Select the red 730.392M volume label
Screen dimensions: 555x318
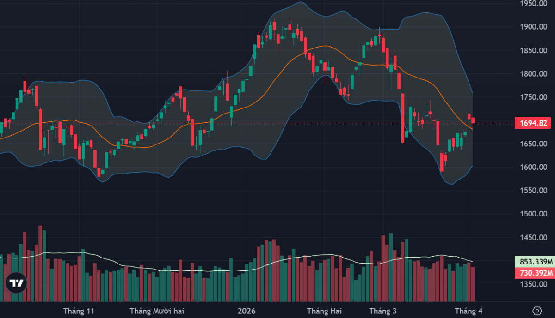tap(534, 273)
